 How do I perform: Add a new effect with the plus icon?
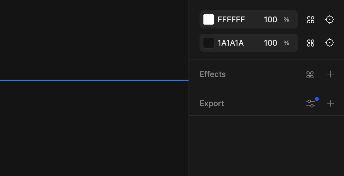point(330,74)
